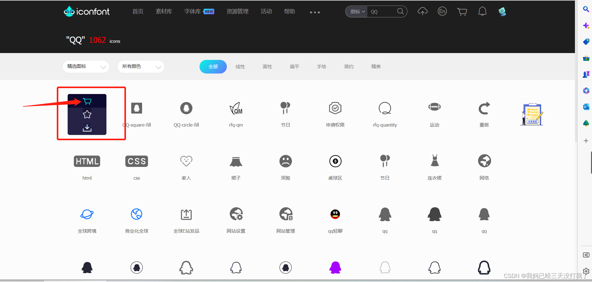Select the qq轻聊 icon thumbnail
Image resolution: width=592 pixels, height=282 pixels.
(x=335, y=214)
